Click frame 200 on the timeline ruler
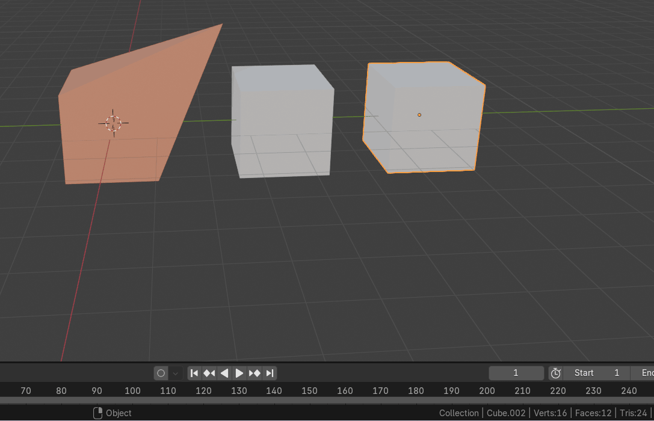Viewport: 654px width, 421px height. click(x=487, y=391)
